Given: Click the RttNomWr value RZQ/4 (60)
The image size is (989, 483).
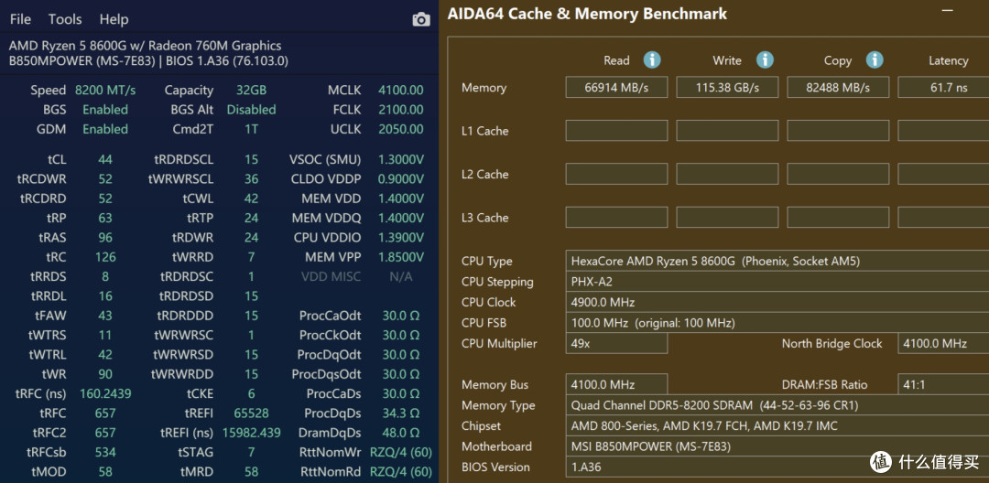Looking at the screenshot, I should [x=401, y=452].
